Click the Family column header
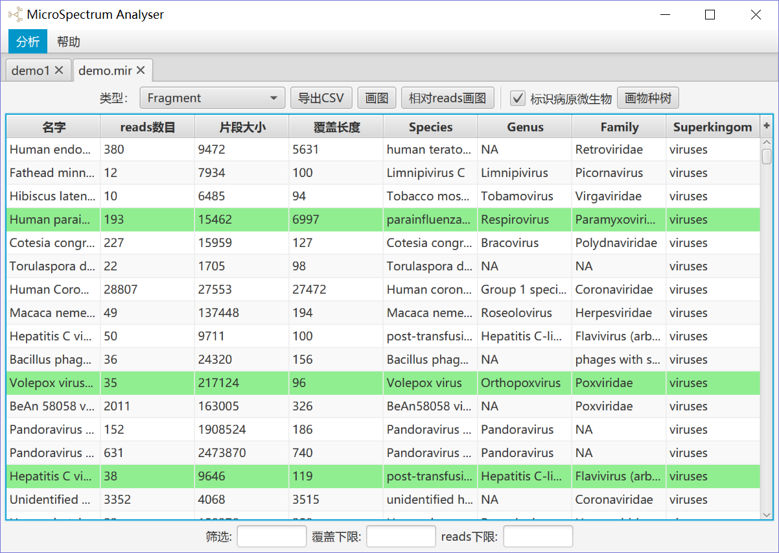Viewport: 779px width, 553px height. 619,127
